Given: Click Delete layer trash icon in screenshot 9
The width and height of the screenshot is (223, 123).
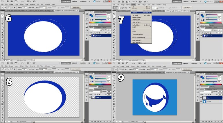Looking at the screenshot, I should pyautogui.click(x=221, y=122).
